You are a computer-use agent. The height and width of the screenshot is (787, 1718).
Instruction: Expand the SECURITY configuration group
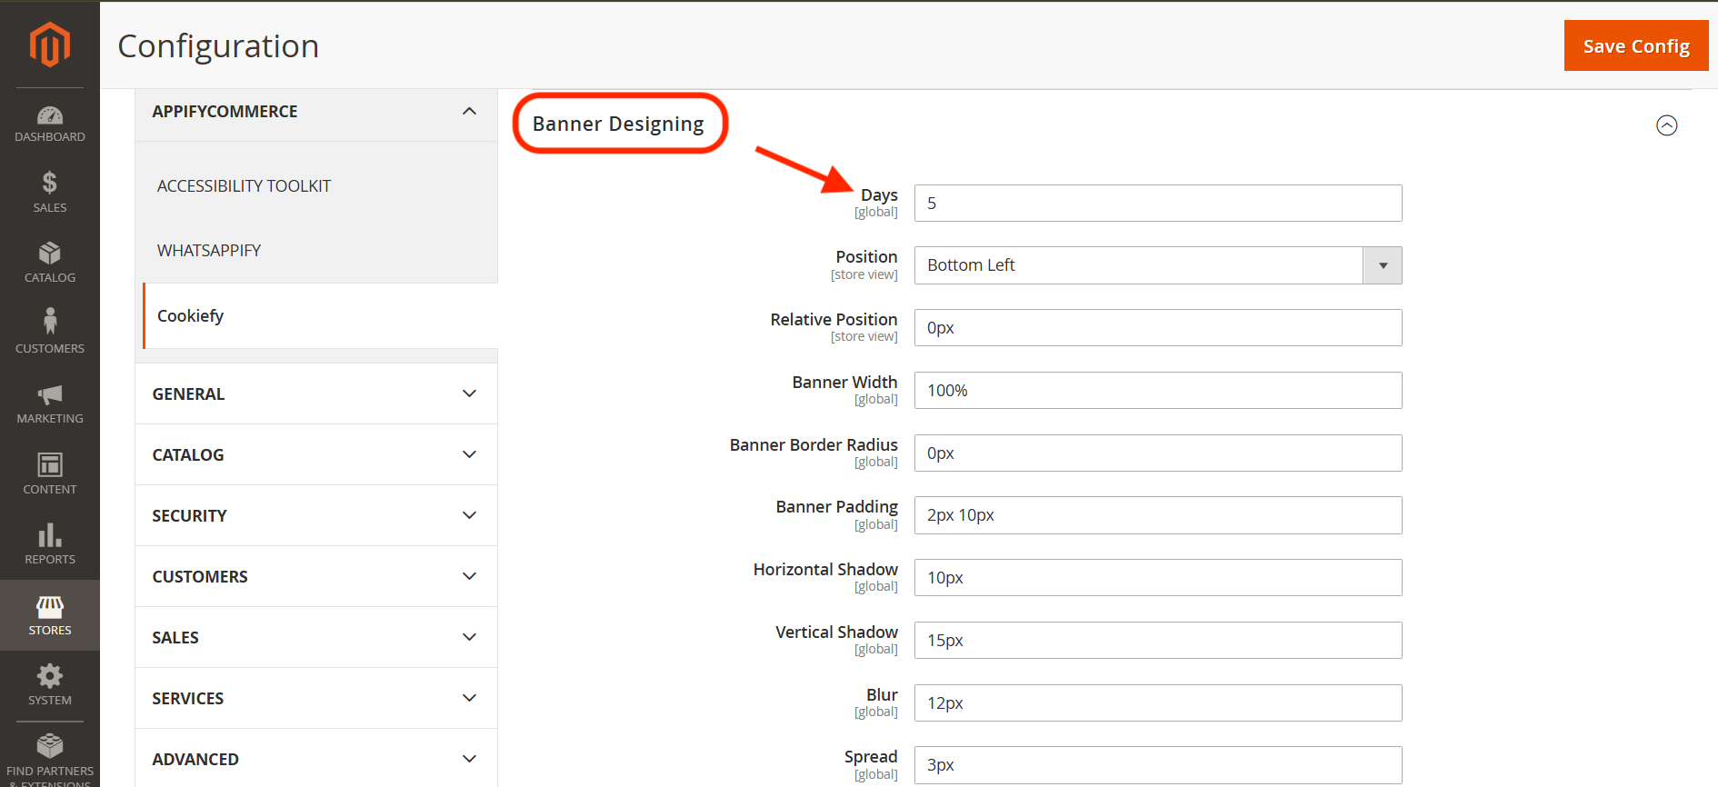click(315, 515)
